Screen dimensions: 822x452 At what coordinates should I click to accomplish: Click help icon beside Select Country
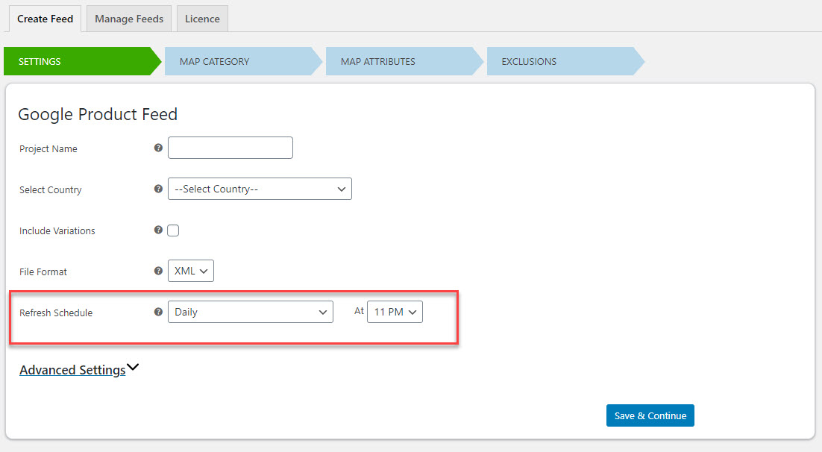158,189
